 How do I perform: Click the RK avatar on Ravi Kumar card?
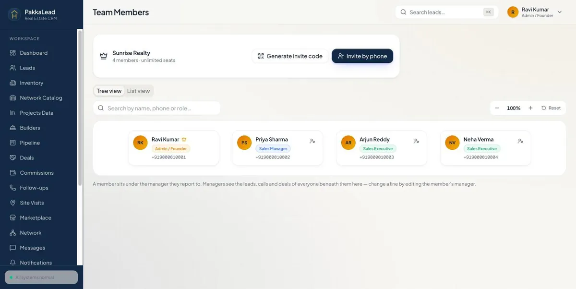point(140,143)
